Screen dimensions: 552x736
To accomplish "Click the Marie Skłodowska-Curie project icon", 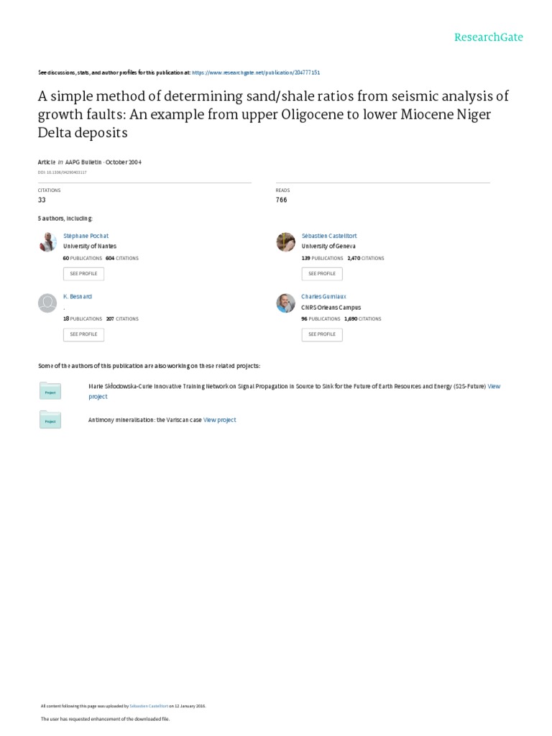I will tap(50, 391).
